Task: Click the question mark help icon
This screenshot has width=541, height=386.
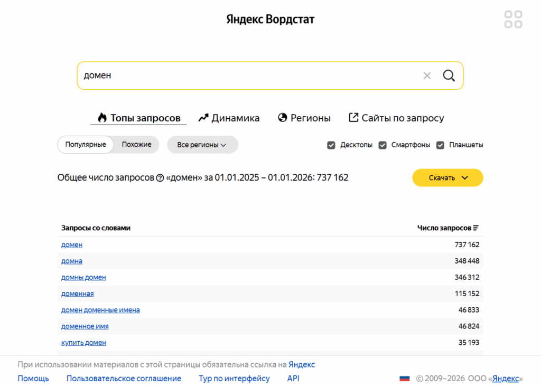Action: pyautogui.click(x=160, y=178)
